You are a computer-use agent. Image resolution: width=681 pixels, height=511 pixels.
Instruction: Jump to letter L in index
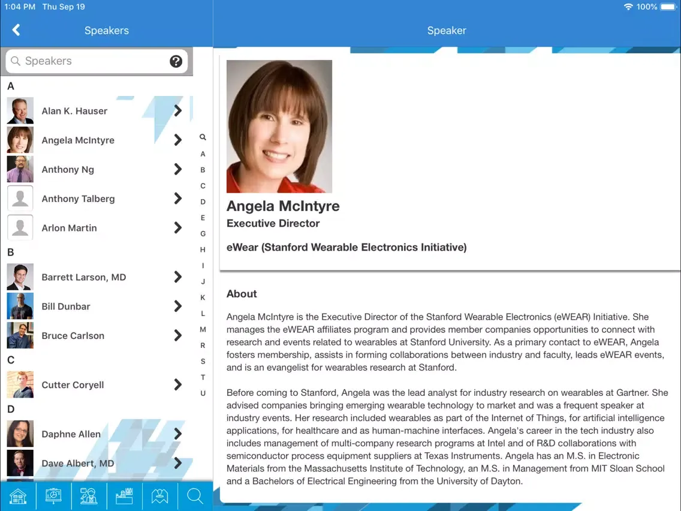click(203, 313)
